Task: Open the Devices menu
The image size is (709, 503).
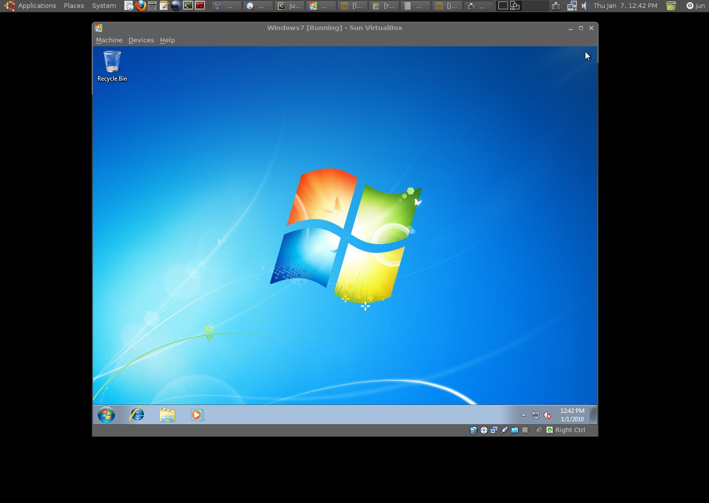Action: [x=141, y=40]
